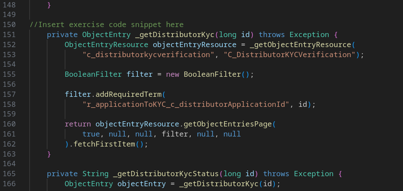Click line number 152 in the gutter

(9, 44)
